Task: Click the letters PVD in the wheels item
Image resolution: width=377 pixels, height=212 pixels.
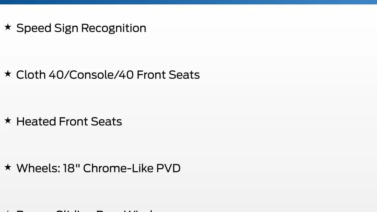Action: (168, 168)
